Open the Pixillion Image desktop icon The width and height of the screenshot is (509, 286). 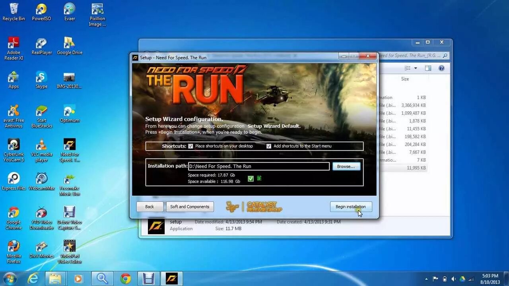[x=97, y=15]
